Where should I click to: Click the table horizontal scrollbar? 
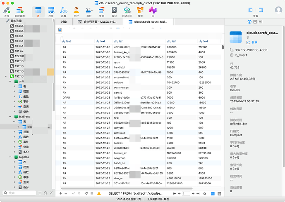[127, 188]
